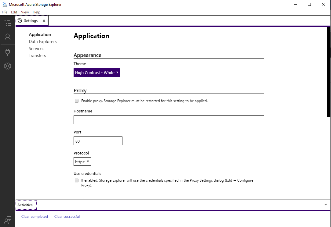Click the Feedback icon in sidebar
The image size is (331, 227).
(8, 220)
